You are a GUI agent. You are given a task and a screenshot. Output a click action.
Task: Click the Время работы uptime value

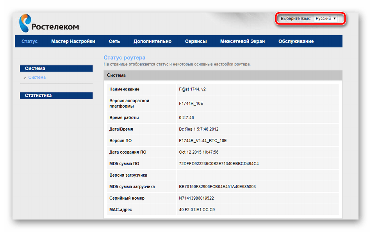(187, 117)
